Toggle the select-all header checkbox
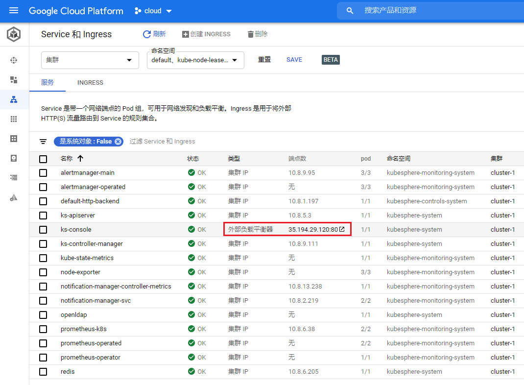 [43, 159]
